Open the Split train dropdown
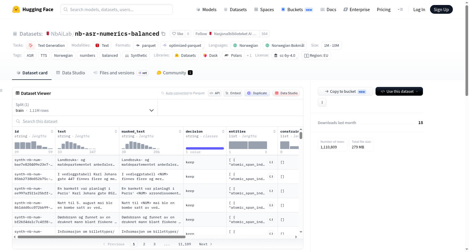469x252 pixels. pyautogui.click(x=85, y=107)
